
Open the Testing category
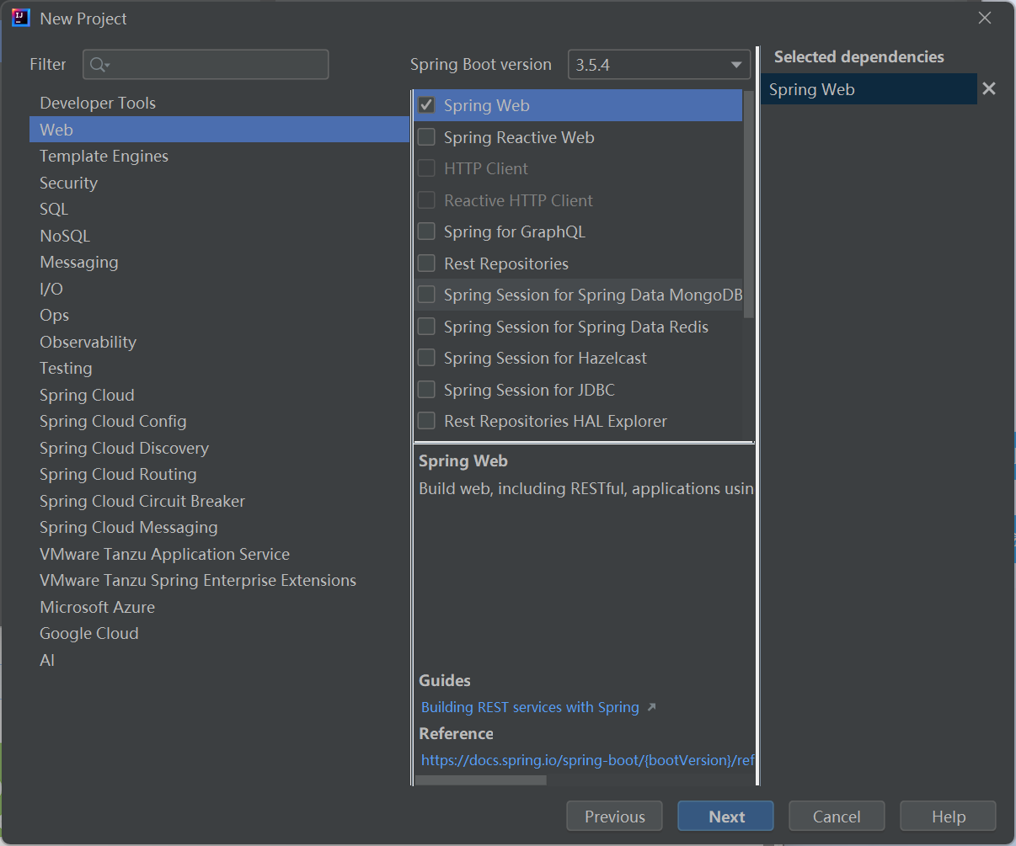click(x=219, y=368)
